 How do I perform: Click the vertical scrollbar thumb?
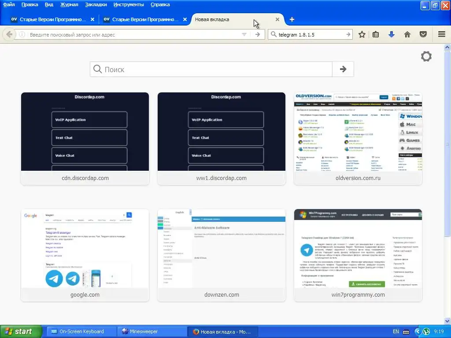tap(447, 144)
